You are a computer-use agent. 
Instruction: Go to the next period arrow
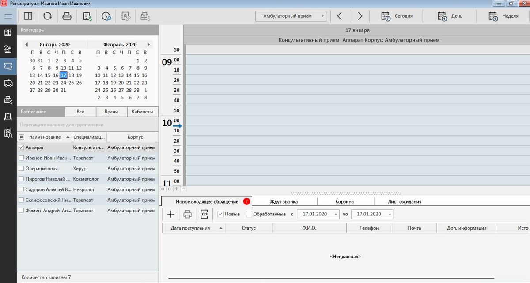(x=360, y=16)
